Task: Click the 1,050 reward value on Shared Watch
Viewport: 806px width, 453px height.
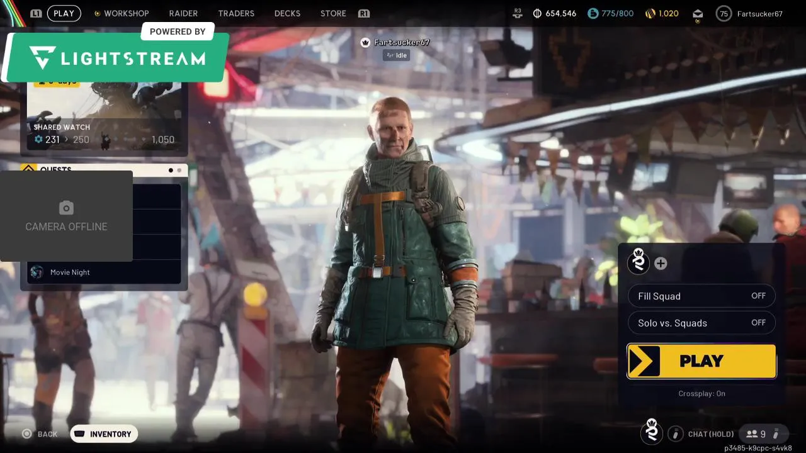Action: click(163, 140)
